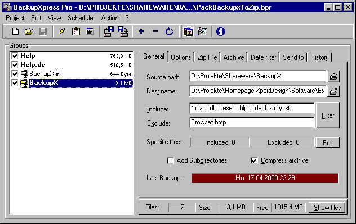
Task: Click the New project toolbar icon
Action: point(15,32)
